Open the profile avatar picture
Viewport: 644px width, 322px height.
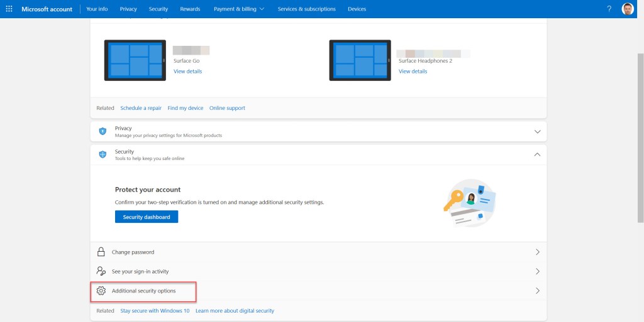[628, 9]
